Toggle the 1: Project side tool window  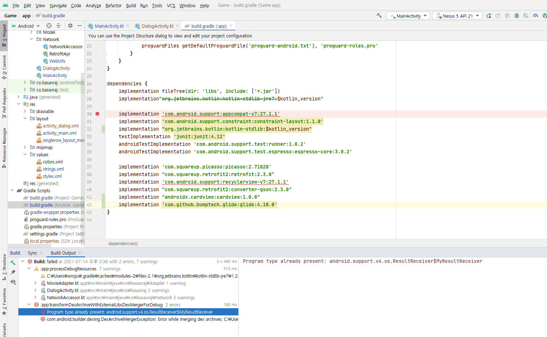pyautogui.click(x=4, y=35)
